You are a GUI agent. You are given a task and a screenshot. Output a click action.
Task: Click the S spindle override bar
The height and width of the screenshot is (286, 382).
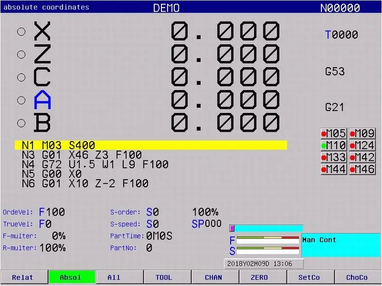tap(267, 248)
